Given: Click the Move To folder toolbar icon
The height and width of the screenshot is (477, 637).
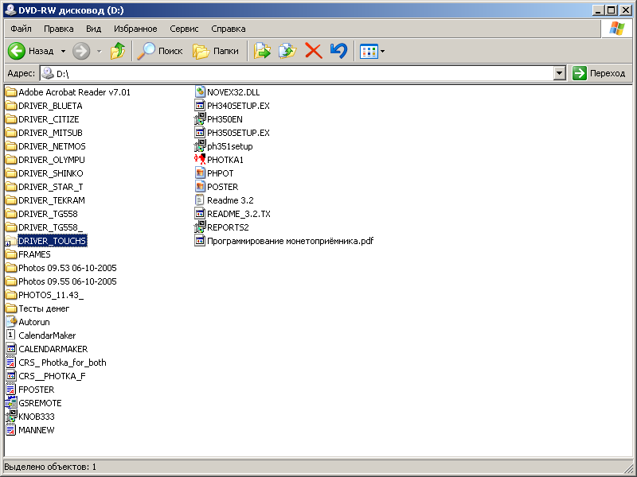Looking at the screenshot, I should [x=263, y=51].
